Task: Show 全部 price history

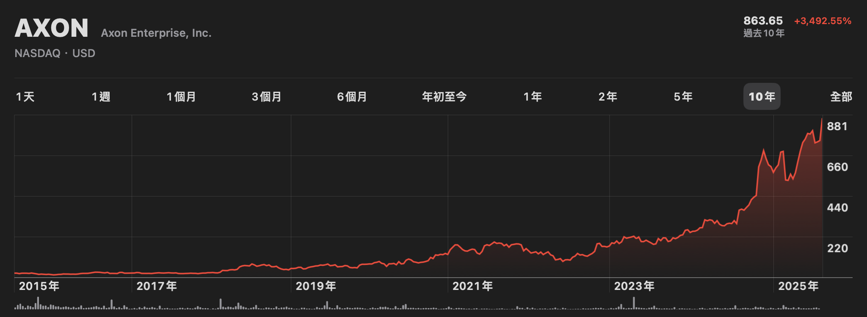Action: tap(841, 97)
